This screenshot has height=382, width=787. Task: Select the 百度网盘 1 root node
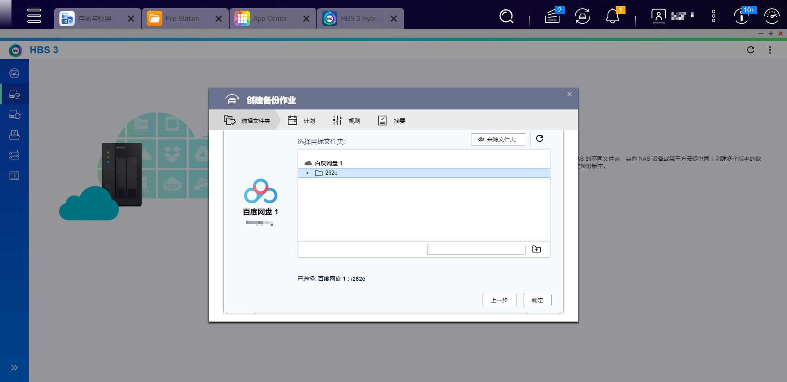324,163
